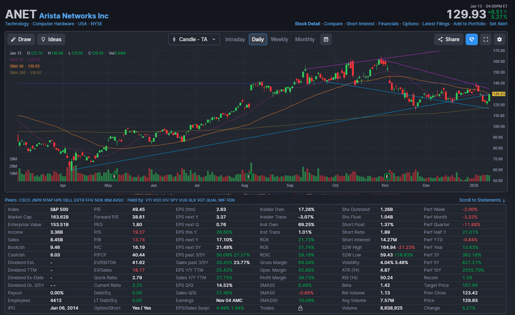Click the Peers label link
Image resolution: width=515 pixels, height=315 pixels.
click(11, 200)
